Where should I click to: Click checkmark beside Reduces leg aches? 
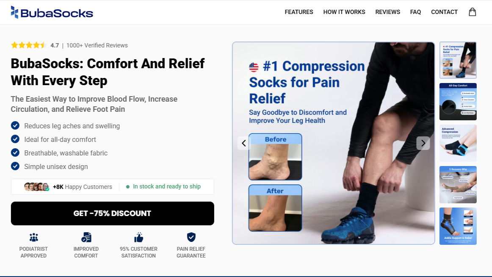tap(15, 125)
